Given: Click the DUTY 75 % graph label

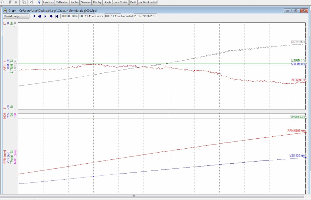Looking at the screenshot, I should (x=298, y=42).
